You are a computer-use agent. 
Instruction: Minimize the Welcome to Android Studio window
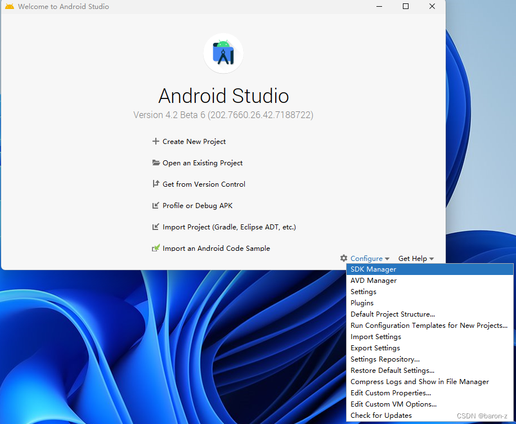click(379, 6)
